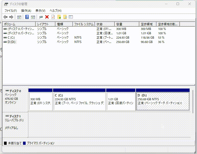Sort list by ボリューム column header
Viewport: 197px width, 154px height.
19,24
